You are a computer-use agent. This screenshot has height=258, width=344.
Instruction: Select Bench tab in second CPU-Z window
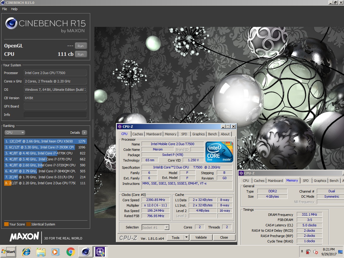pyautogui.click(x=334, y=181)
